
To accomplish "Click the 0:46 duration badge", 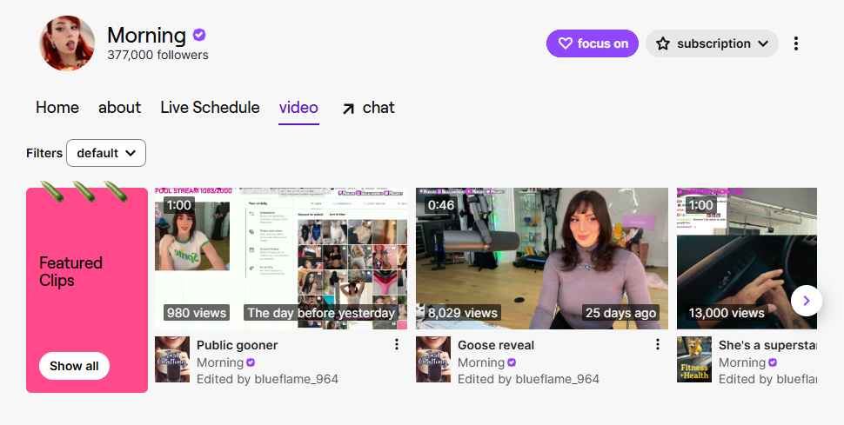I will tap(439, 205).
